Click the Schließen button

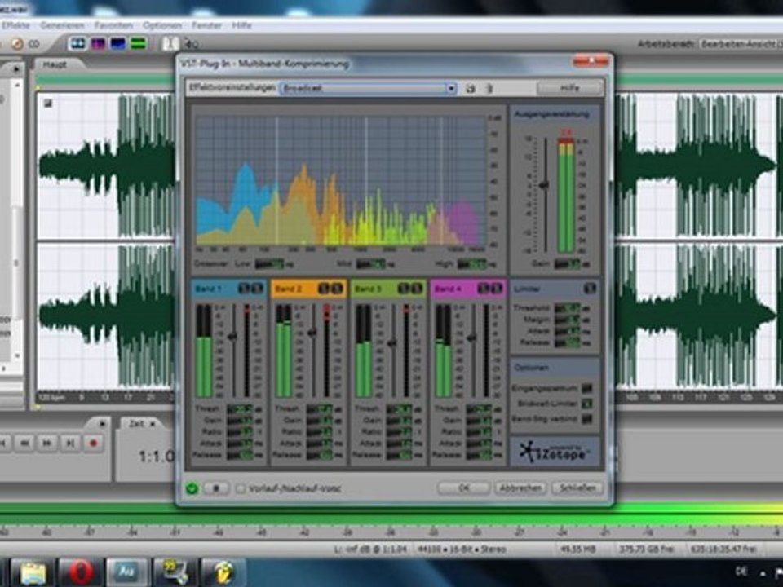click(x=577, y=488)
